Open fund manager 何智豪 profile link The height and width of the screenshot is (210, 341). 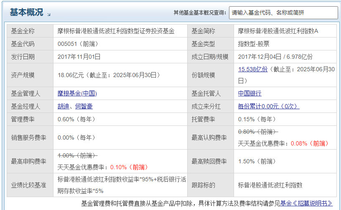tap(84, 106)
